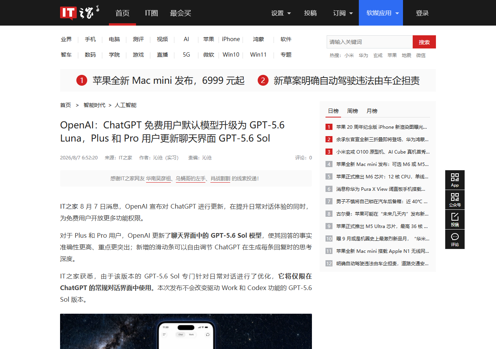Click breadcrumb 人工智能
The width and height of the screenshot is (496, 349).
(x=126, y=105)
